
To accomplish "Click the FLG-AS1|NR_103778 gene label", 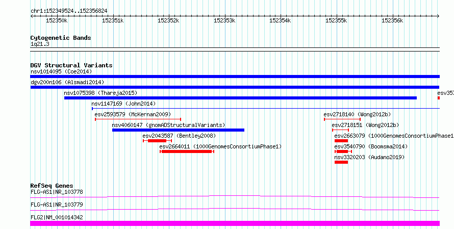I will (57, 192).
